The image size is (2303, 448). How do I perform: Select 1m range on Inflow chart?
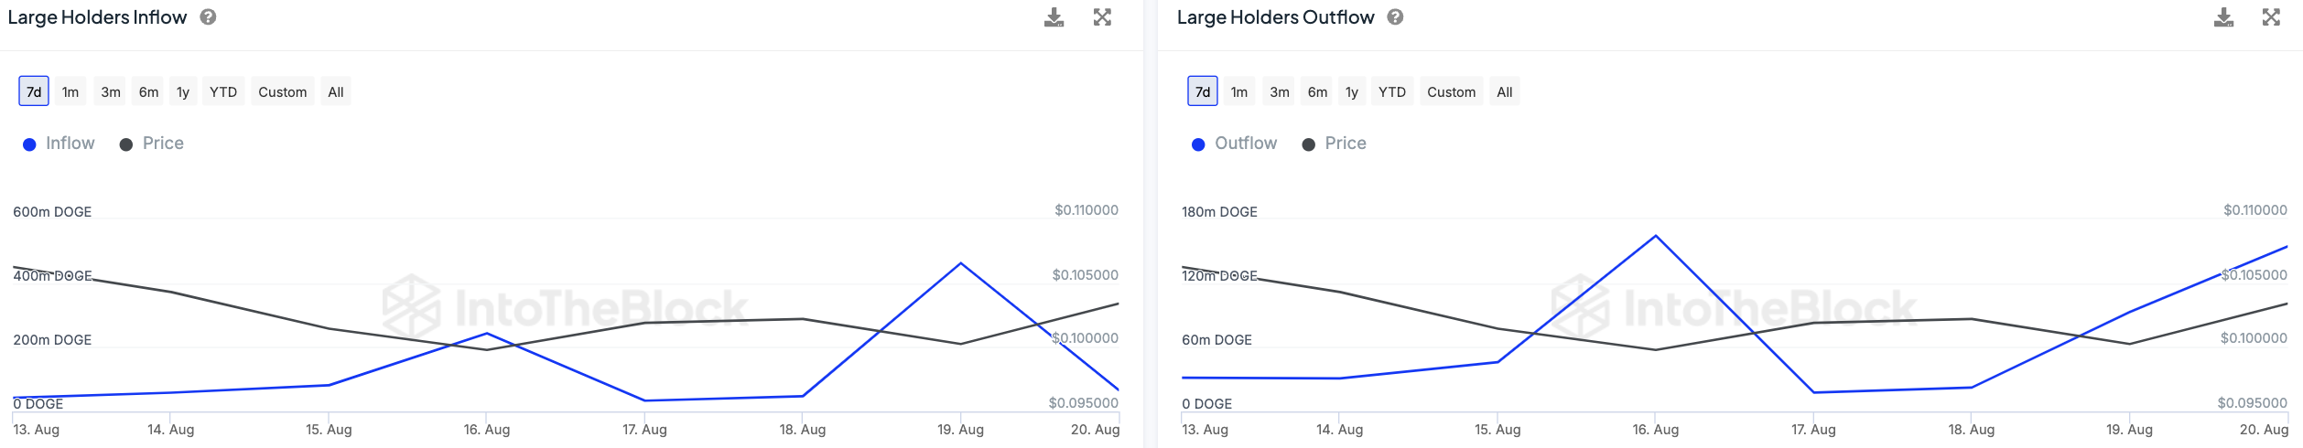(70, 91)
